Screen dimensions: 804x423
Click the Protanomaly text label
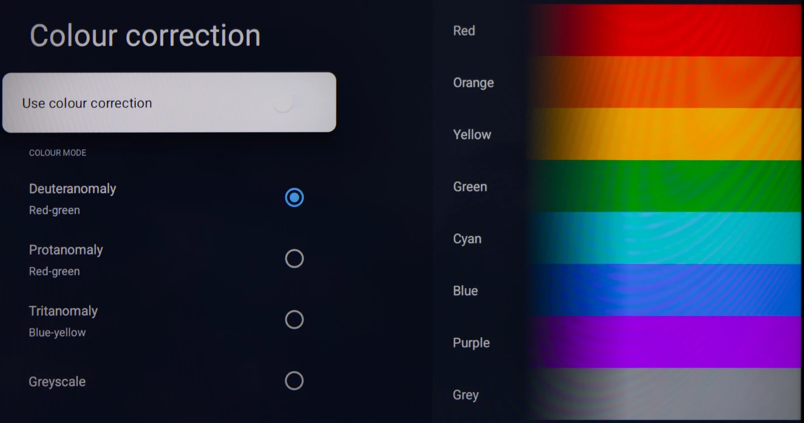click(66, 250)
